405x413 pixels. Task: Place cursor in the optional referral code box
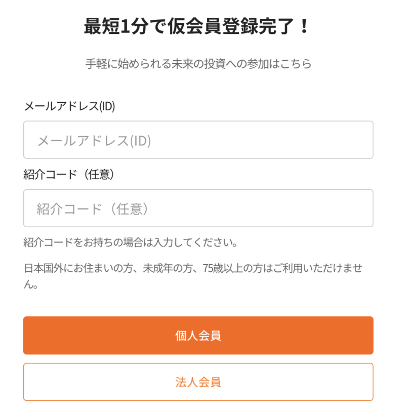click(198, 208)
